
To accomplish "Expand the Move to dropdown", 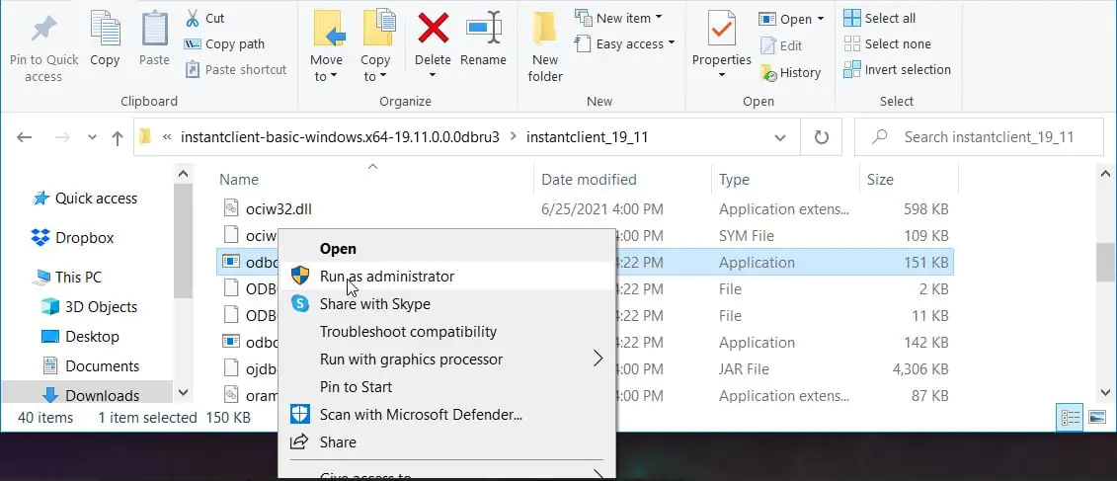I will pyautogui.click(x=327, y=76).
